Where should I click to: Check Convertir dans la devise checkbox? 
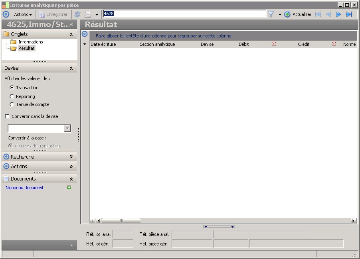click(7, 116)
